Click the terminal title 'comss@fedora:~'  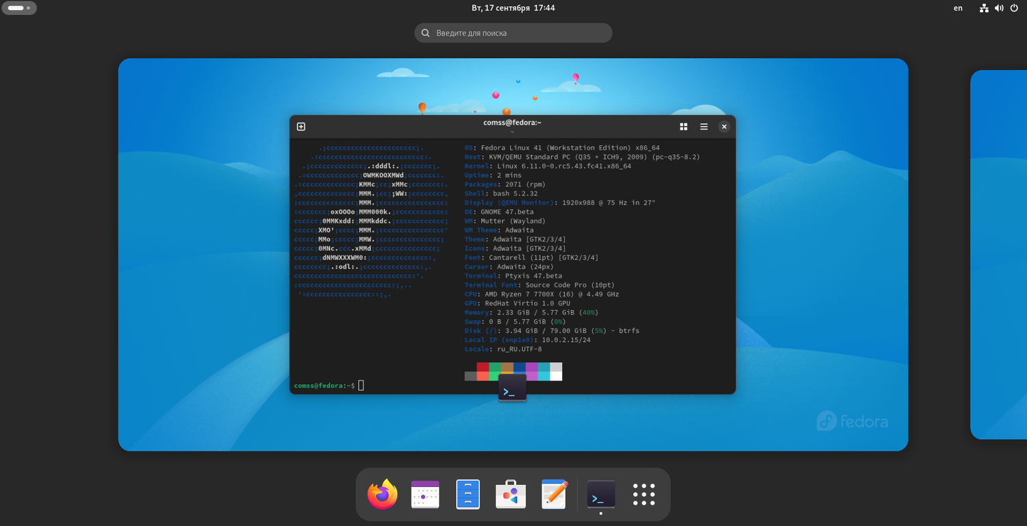pyautogui.click(x=512, y=123)
